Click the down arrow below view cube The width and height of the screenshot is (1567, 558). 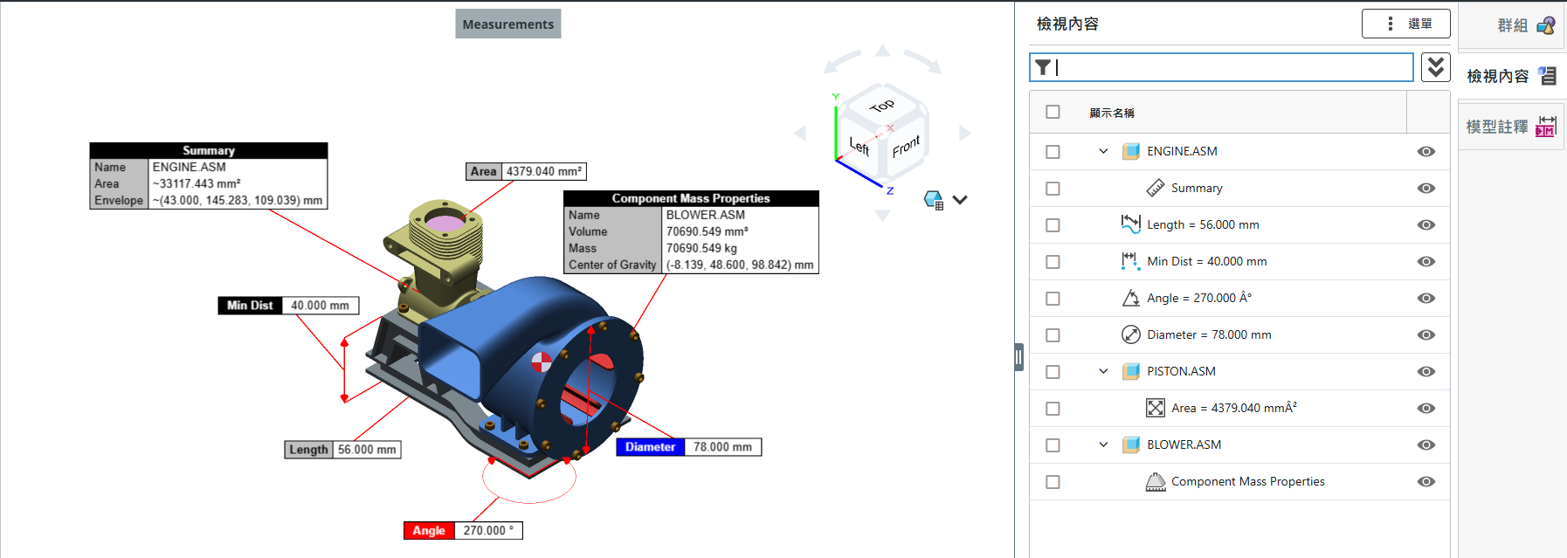pyautogui.click(x=882, y=215)
